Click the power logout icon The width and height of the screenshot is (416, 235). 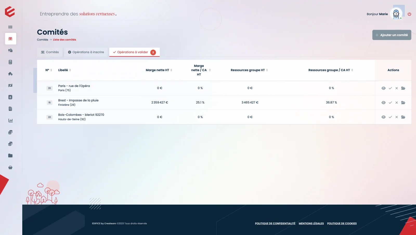(409, 14)
